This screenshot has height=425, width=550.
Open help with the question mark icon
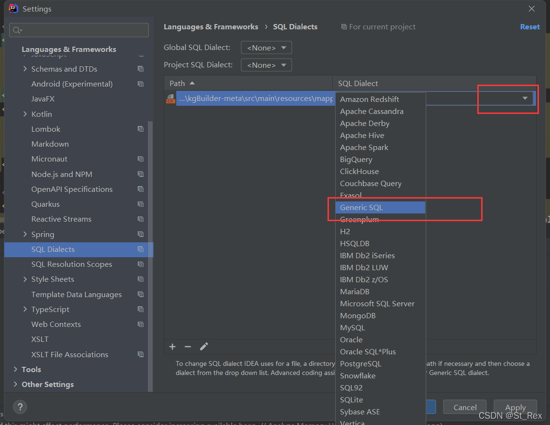tap(20, 407)
